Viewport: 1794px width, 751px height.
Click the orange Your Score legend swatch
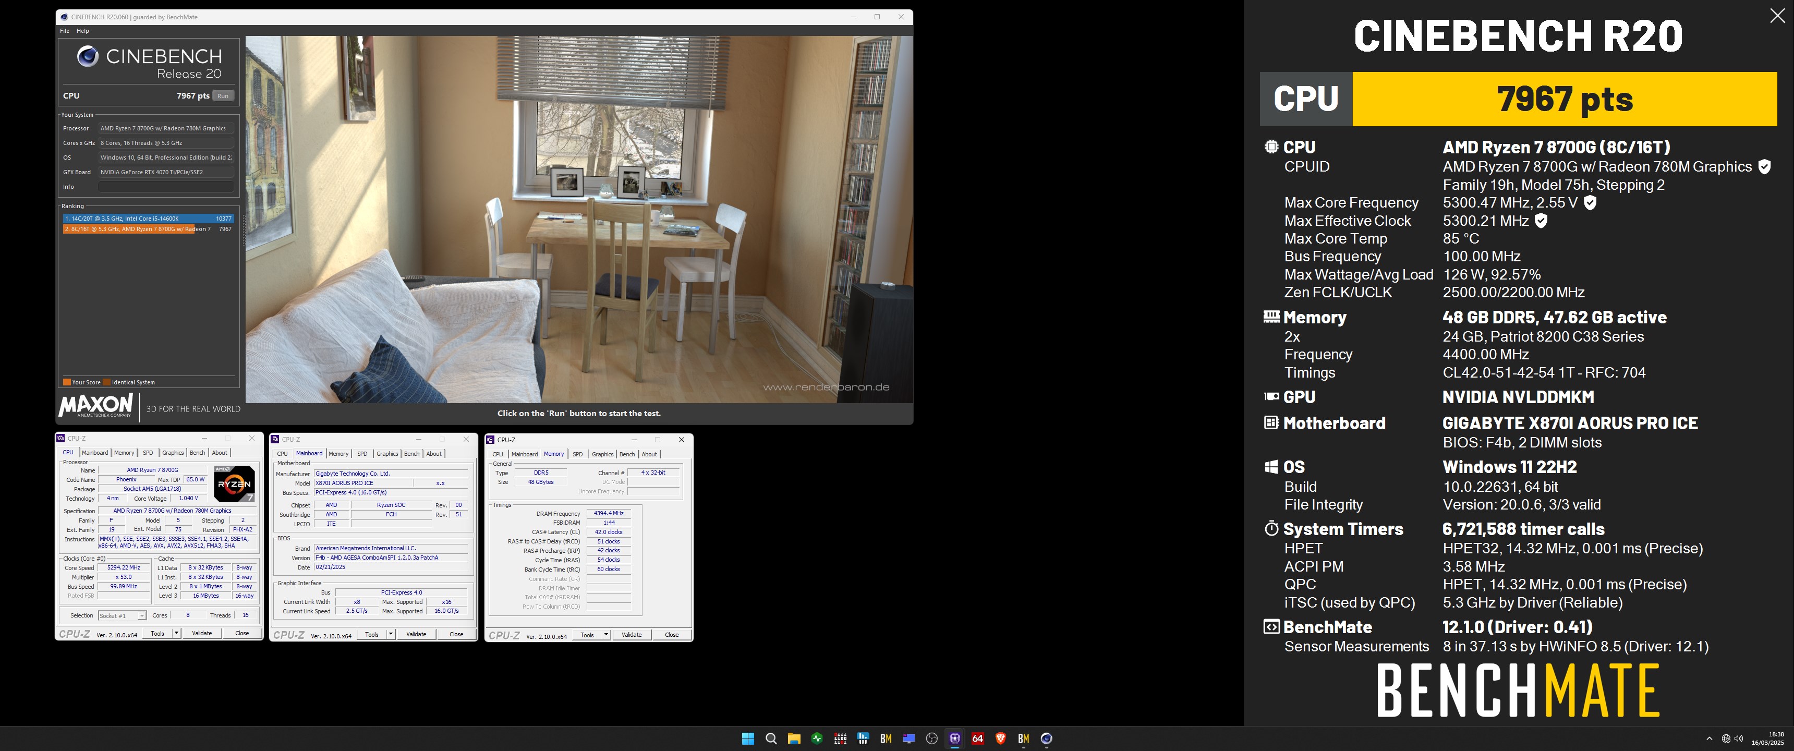point(67,382)
